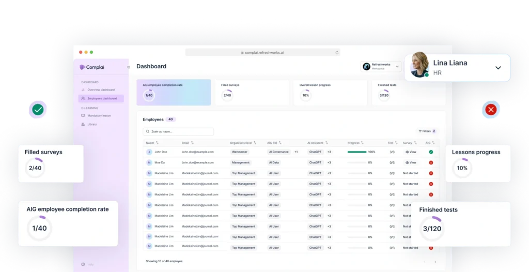Click the Complai logo icon
Image resolution: width=529 pixels, height=272 pixels.
tap(83, 67)
